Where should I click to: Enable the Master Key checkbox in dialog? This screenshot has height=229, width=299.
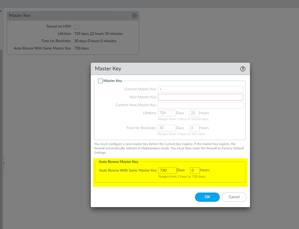click(x=100, y=81)
